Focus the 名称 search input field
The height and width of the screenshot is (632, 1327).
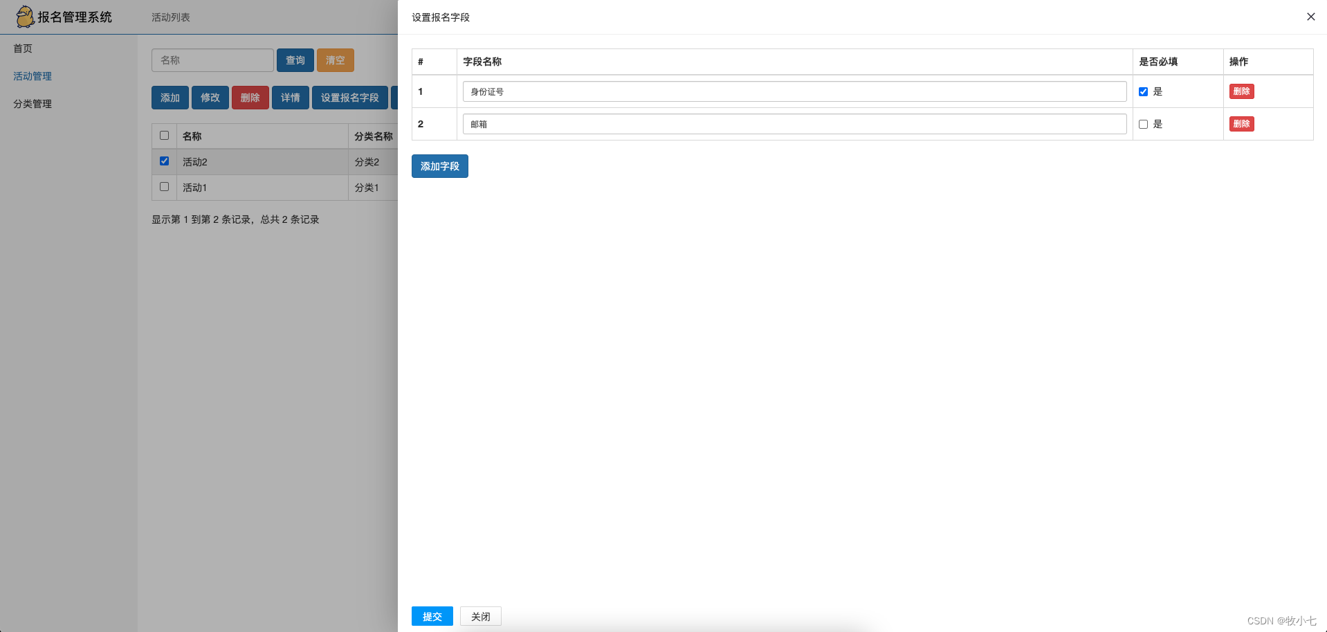coord(212,60)
